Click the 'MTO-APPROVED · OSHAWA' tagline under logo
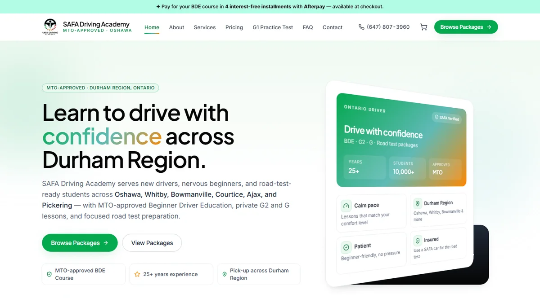The width and height of the screenshot is (540, 303). coord(97,31)
